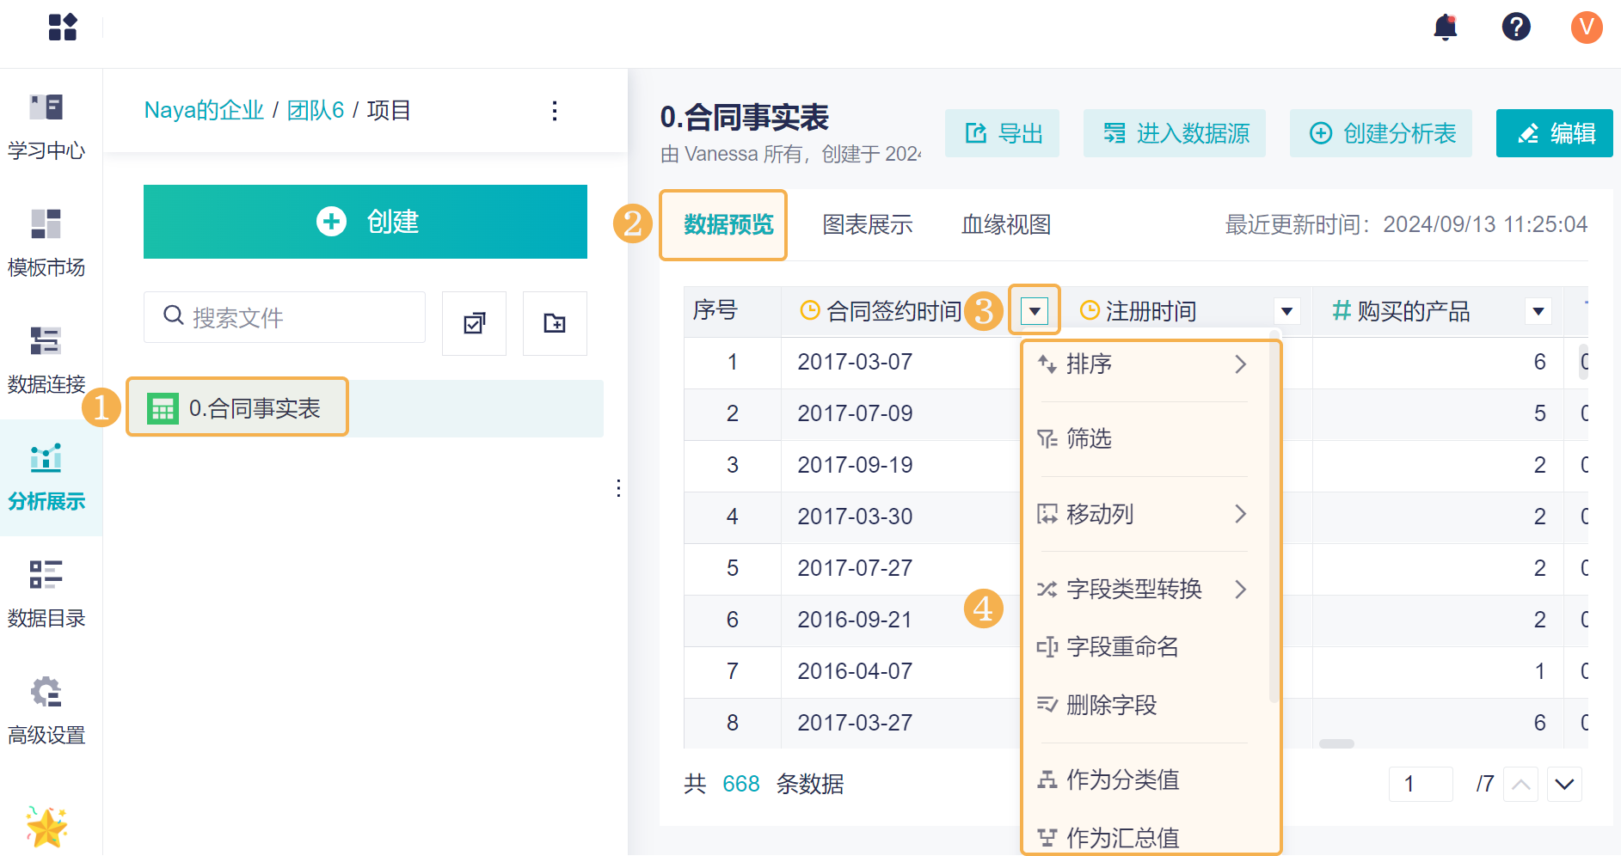
Task: Go to 学习中心 in sidebar
Action: pyautogui.click(x=46, y=127)
